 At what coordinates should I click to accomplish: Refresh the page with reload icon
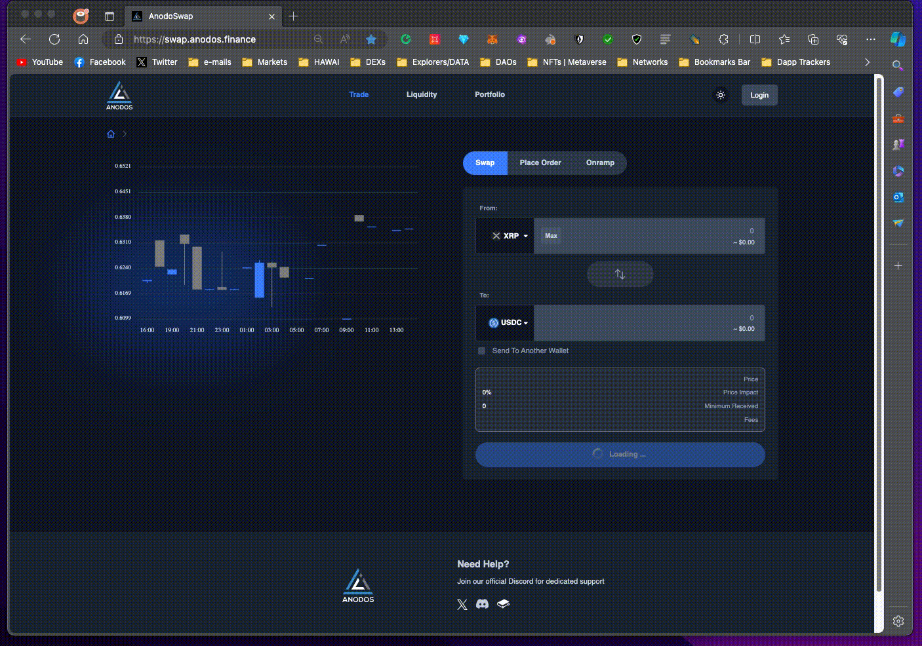54,39
